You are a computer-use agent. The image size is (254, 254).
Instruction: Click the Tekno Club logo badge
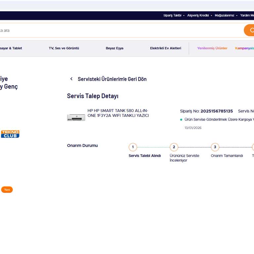pyautogui.click(x=10, y=134)
